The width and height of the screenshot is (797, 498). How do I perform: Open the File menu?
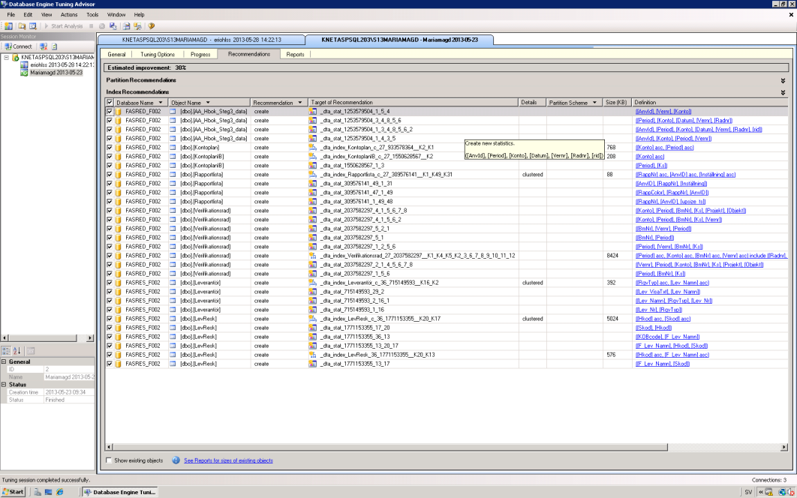tap(11, 15)
